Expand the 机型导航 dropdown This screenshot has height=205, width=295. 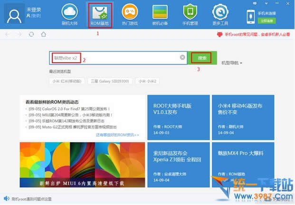click(232, 63)
